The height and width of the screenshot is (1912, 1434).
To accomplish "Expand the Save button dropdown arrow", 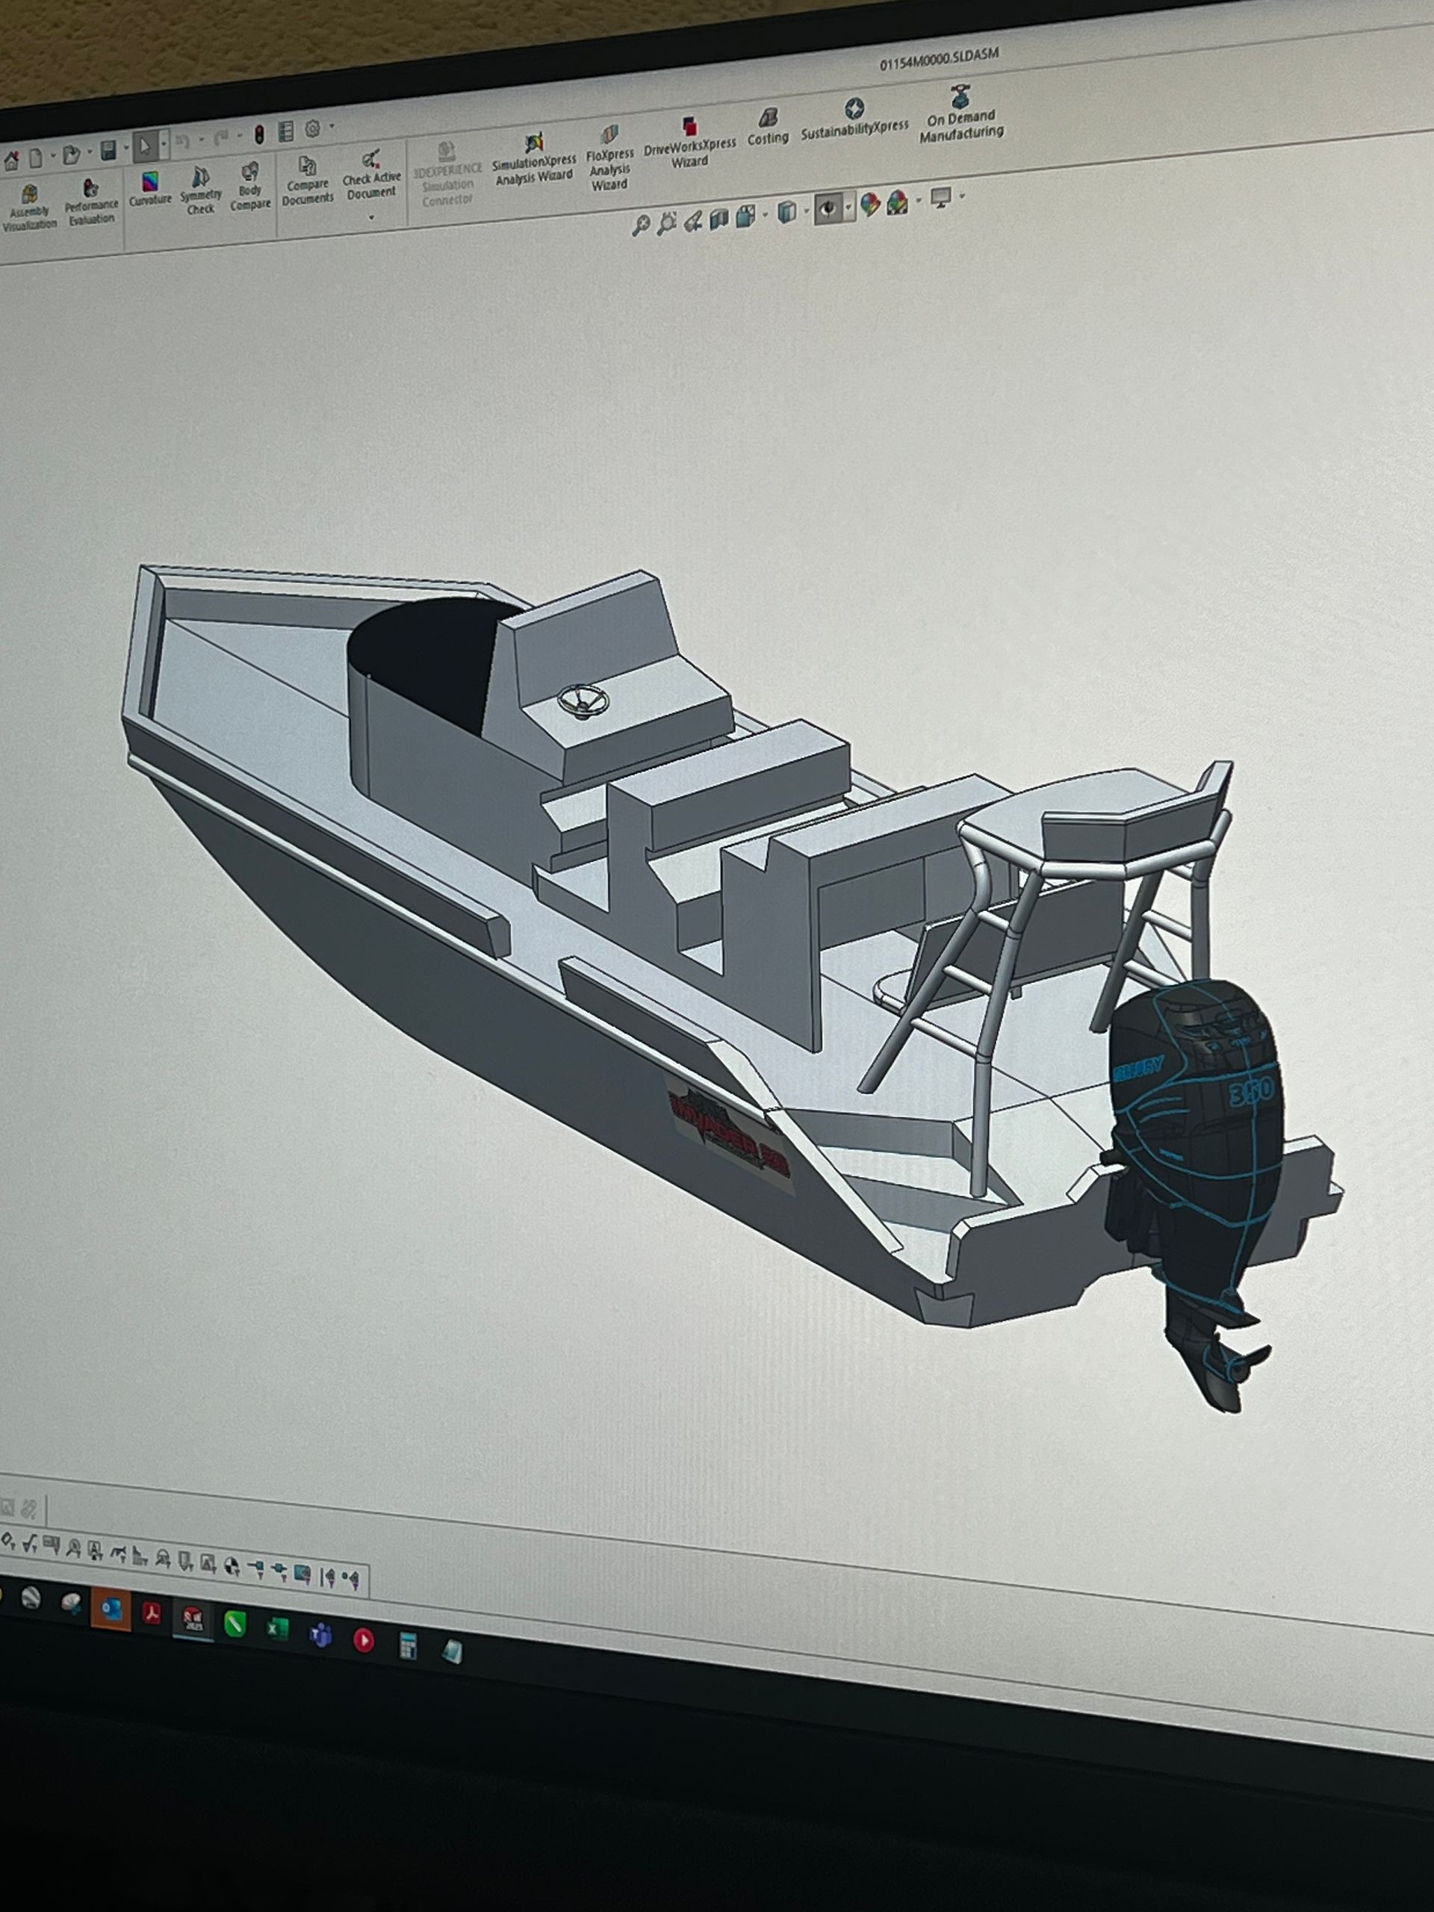I will pos(126,147).
